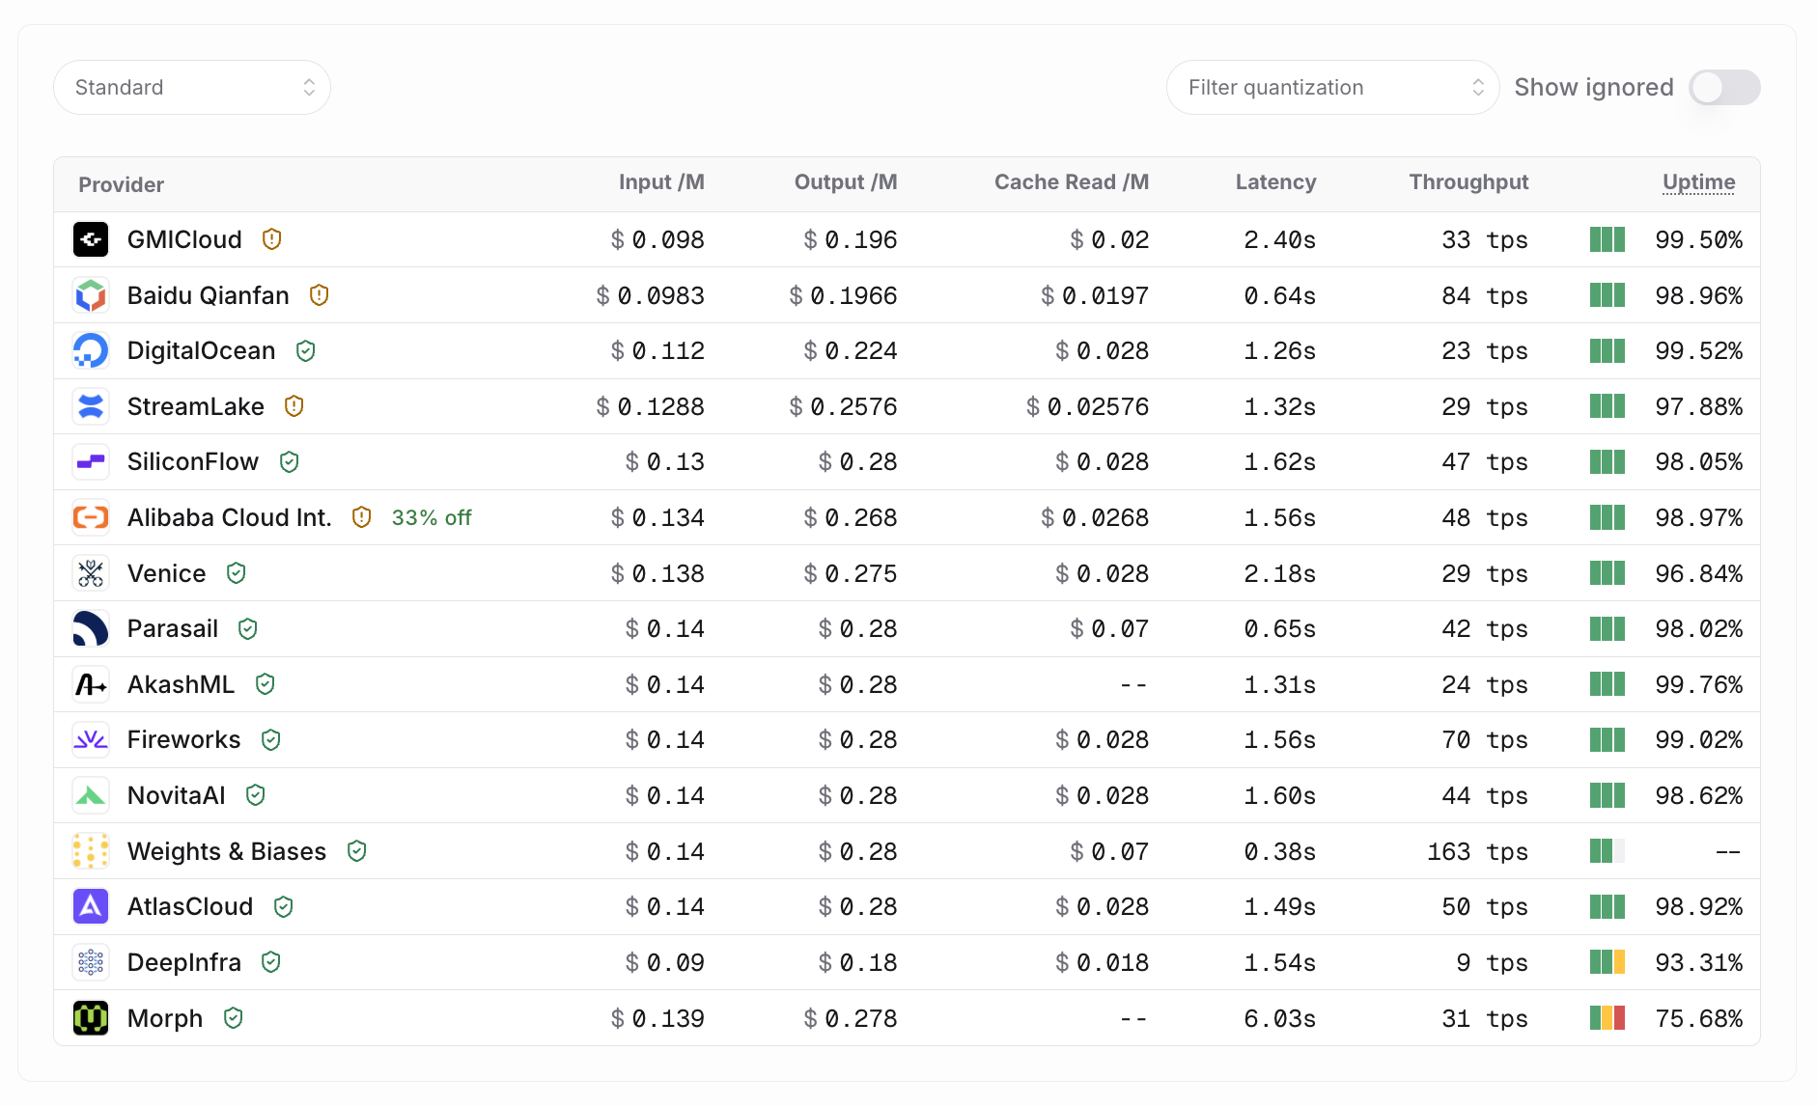Click the green shield badge next to SiliconFlow
Image resolution: width=1817 pixels, height=1106 pixels.
tap(290, 461)
